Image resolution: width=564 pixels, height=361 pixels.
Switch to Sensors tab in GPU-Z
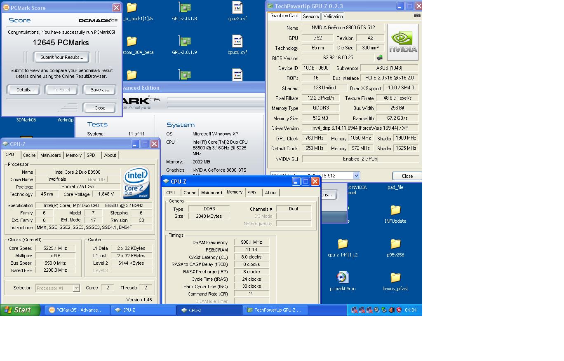[x=310, y=16]
